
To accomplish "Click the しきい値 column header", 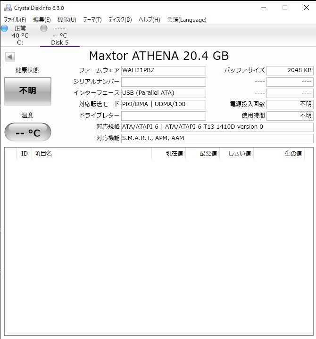I will (x=237, y=154).
